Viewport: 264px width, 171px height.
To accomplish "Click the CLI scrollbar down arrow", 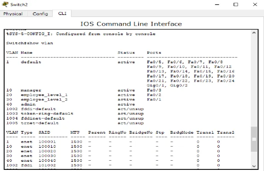I will tap(254, 166).
